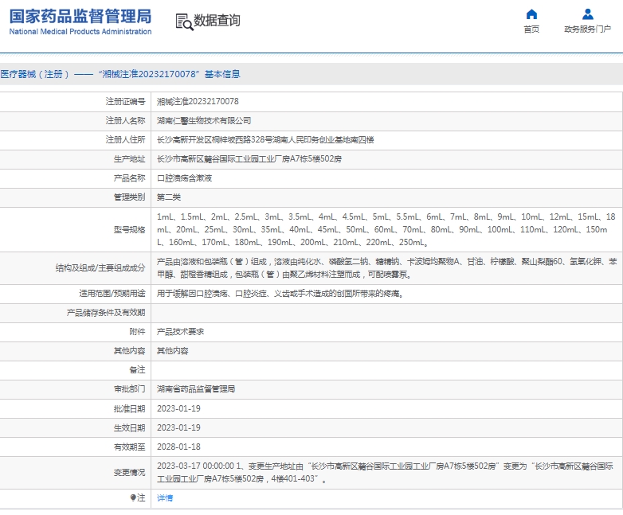Open the 政务服务门户 person icon
623x515 pixels.
click(x=587, y=14)
